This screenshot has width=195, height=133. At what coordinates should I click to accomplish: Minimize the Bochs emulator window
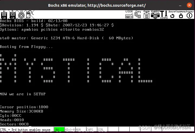pos(180,5)
